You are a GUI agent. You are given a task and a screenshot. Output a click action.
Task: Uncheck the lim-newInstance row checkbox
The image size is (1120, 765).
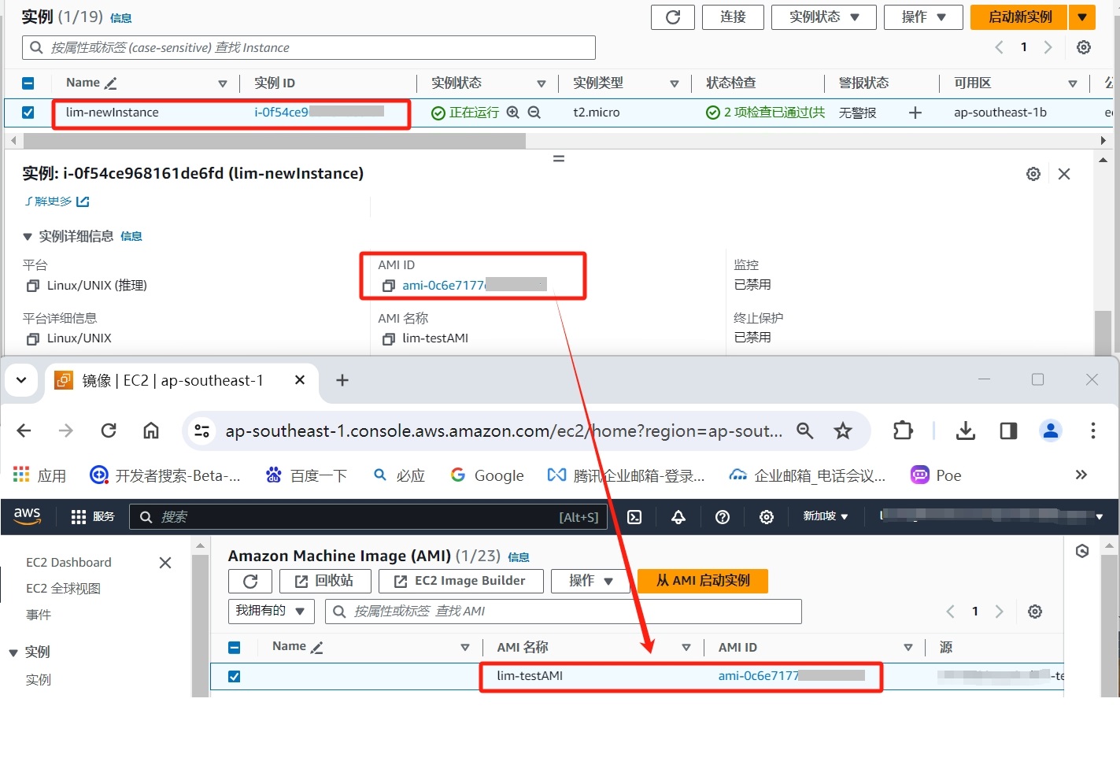click(28, 112)
